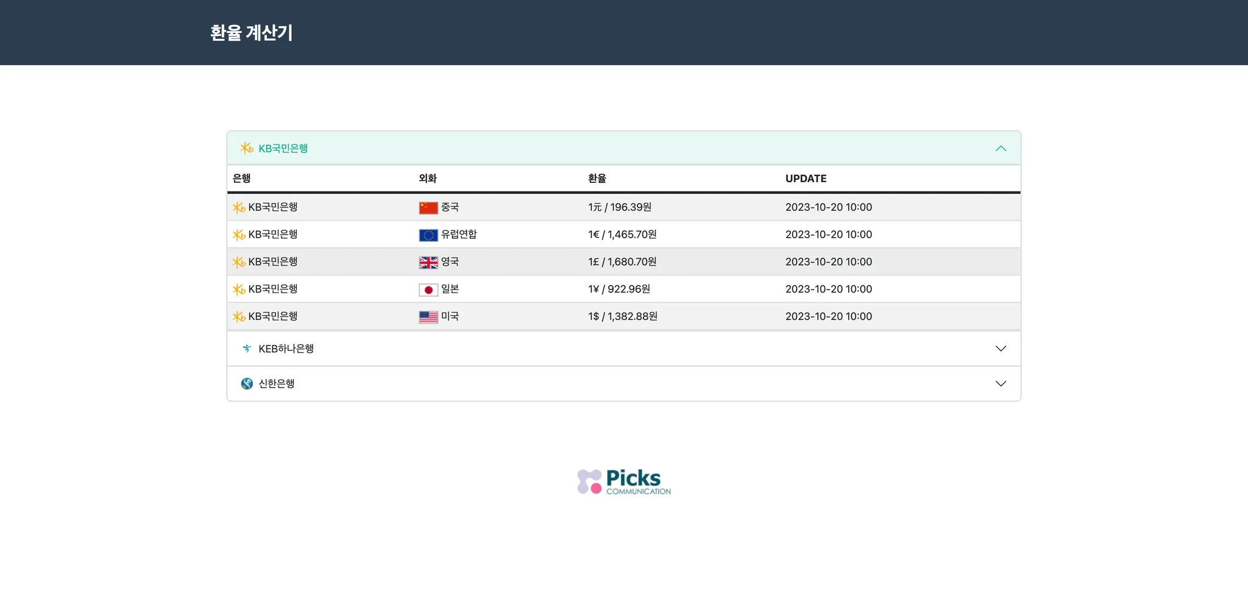This screenshot has height=610, width=1248.
Task: Open the Picks Communication logo
Action: [624, 481]
